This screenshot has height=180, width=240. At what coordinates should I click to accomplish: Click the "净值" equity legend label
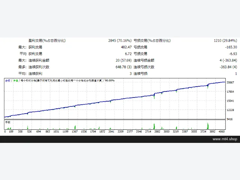[x=15, y=81]
